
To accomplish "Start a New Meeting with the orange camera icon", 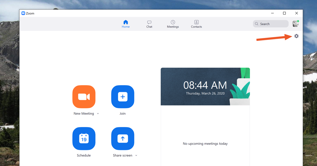I will (84, 97).
